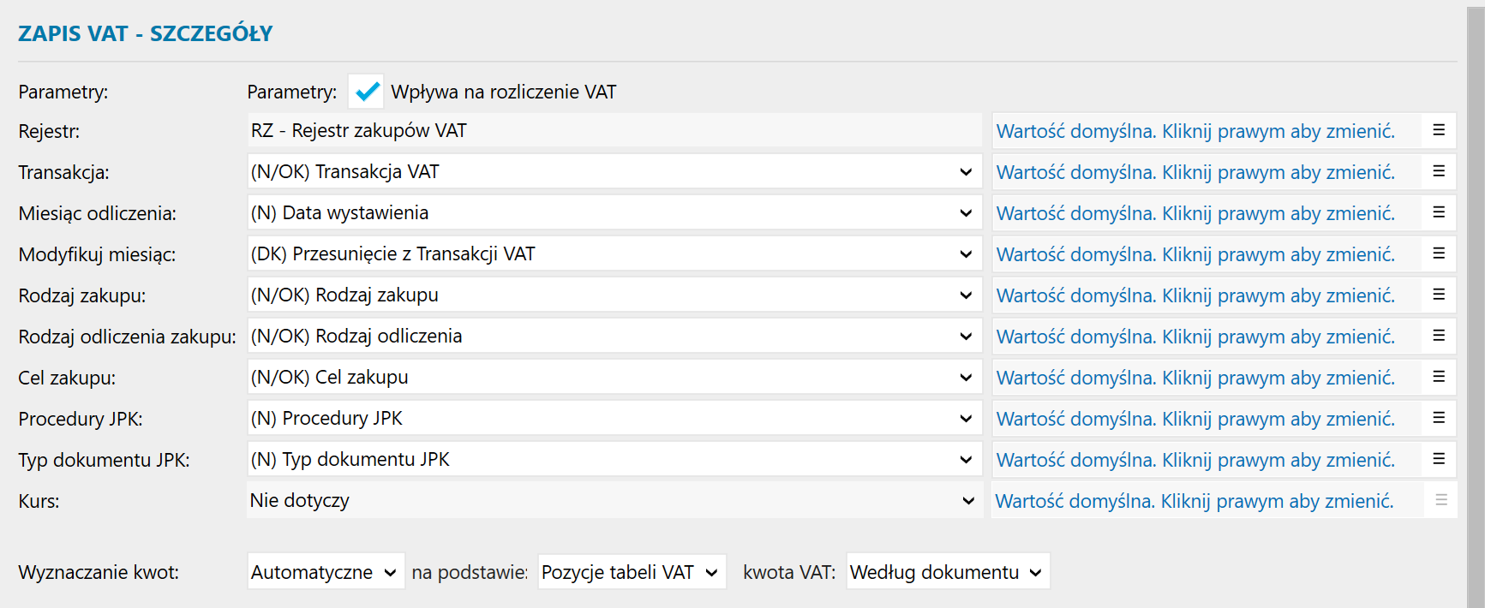1485x608 pixels.
Task: Click the 'Wartość domyślna' link in the Rodzaj odliczenia zakupu row
Action: point(1195,337)
